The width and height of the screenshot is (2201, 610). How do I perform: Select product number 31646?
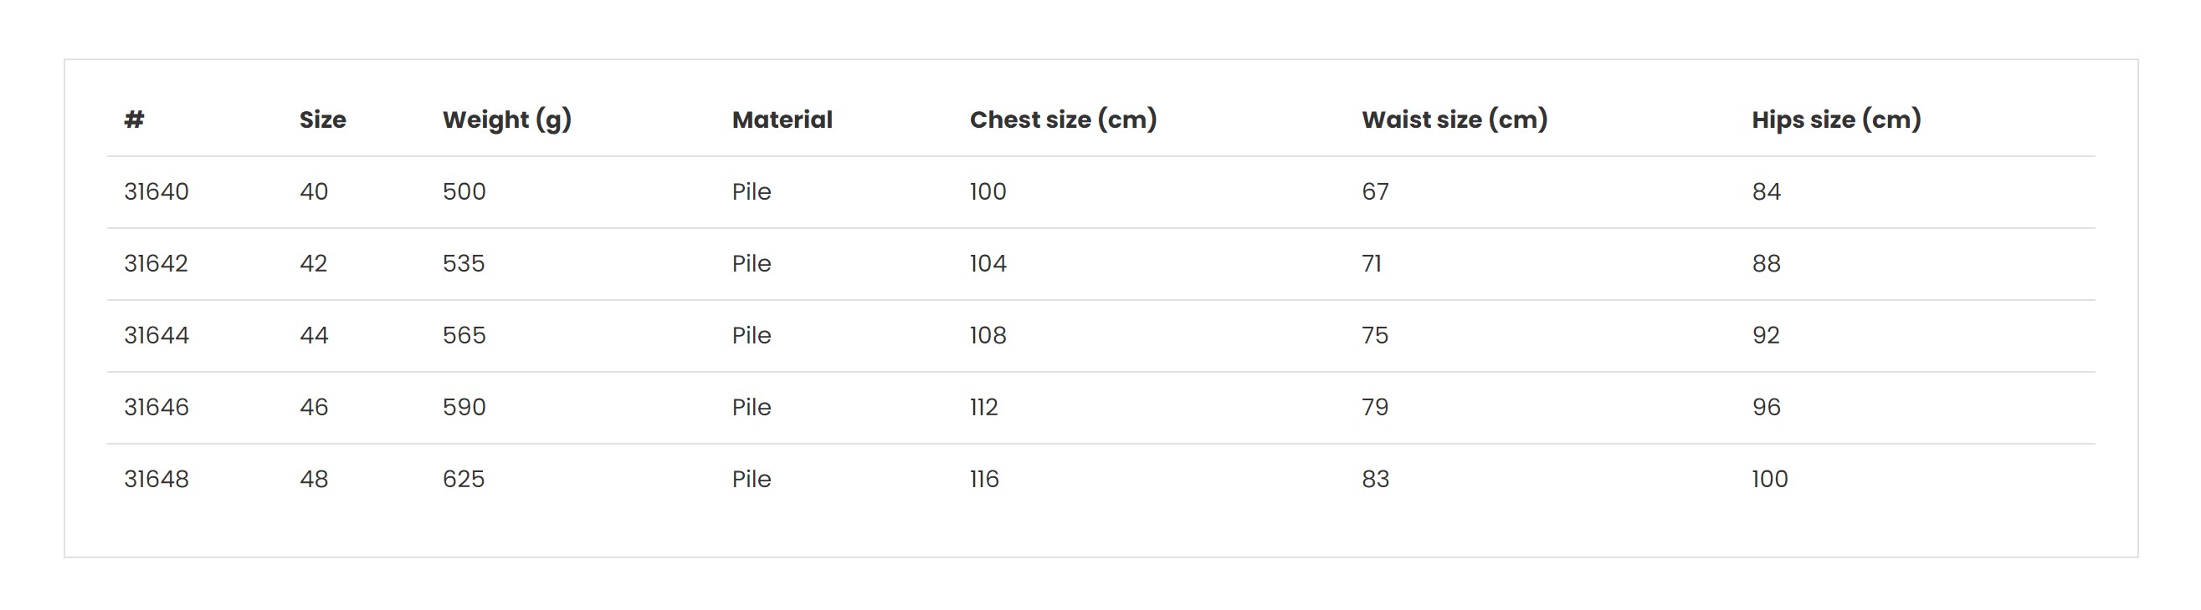156,407
